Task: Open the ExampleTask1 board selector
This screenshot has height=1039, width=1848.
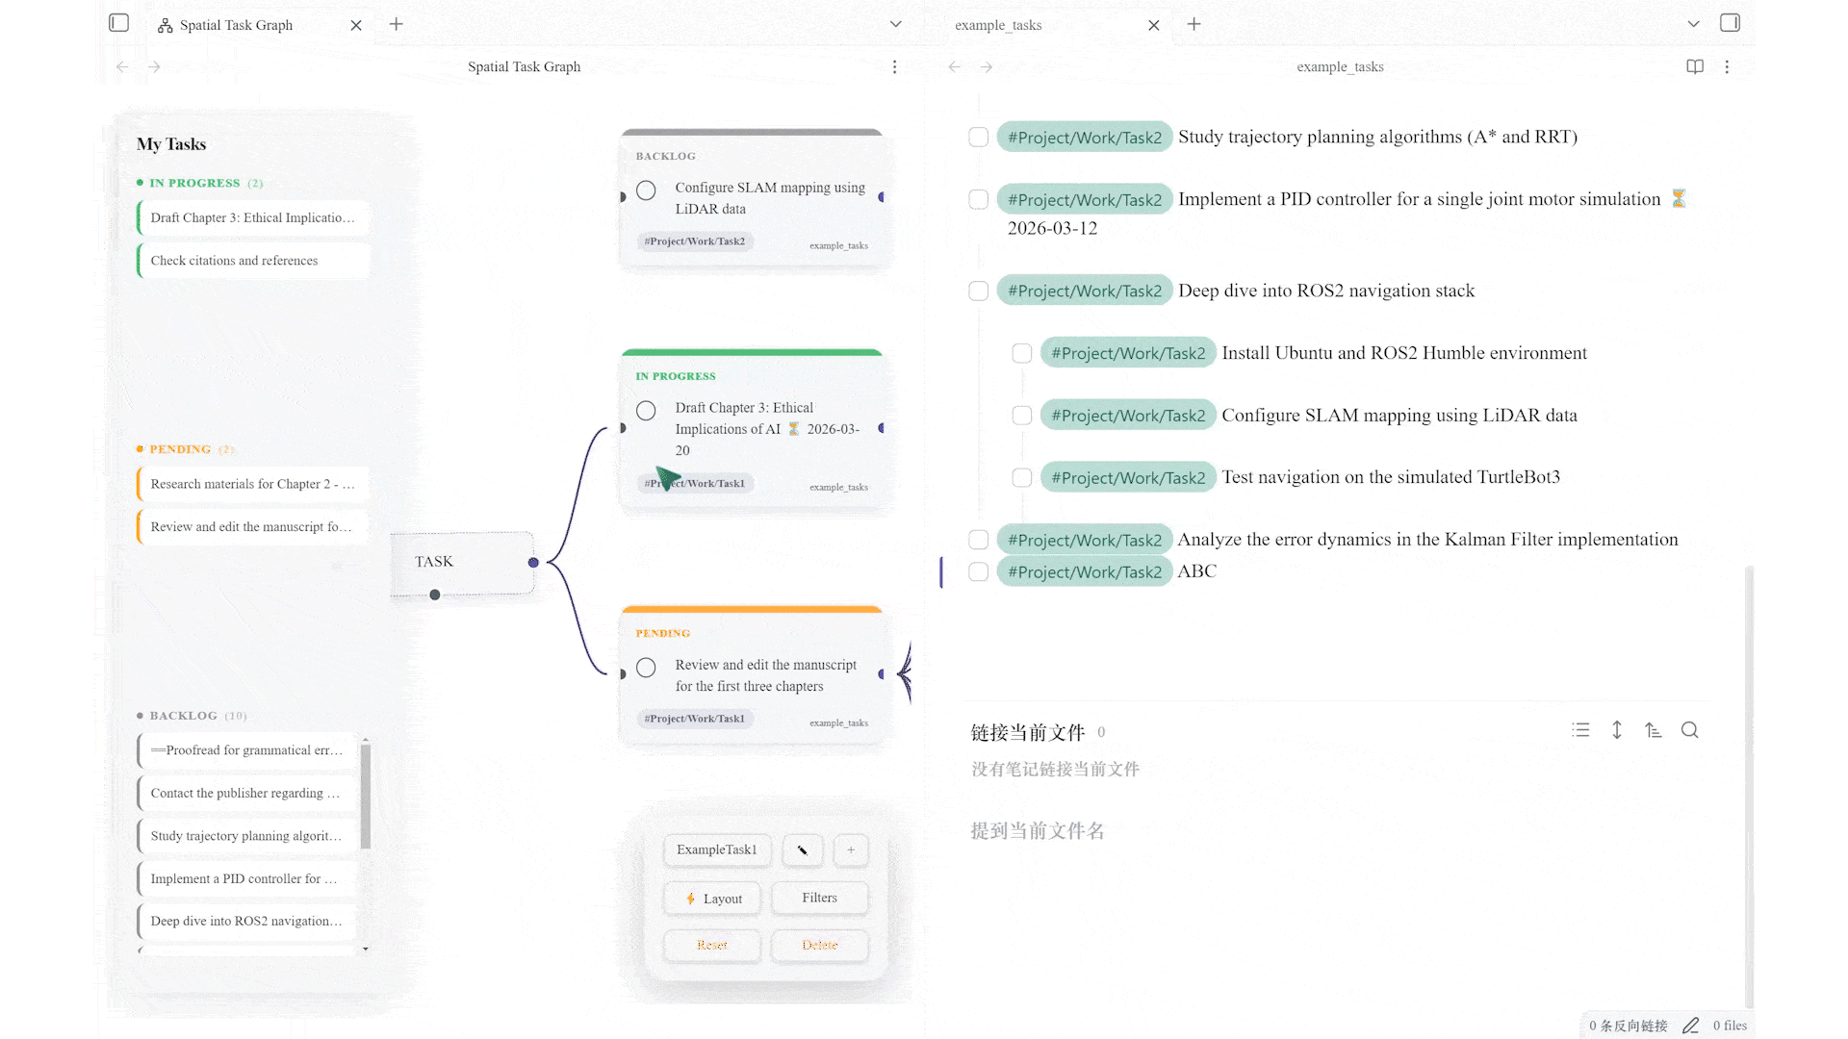Action: coord(716,849)
